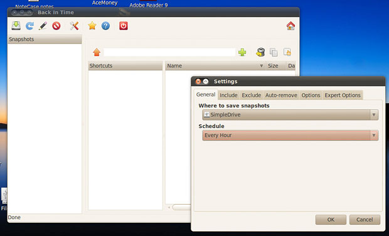This screenshot has height=236, width=389.
Task: Click the Take snapshot toolbar icon
Action: coord(16,26)
